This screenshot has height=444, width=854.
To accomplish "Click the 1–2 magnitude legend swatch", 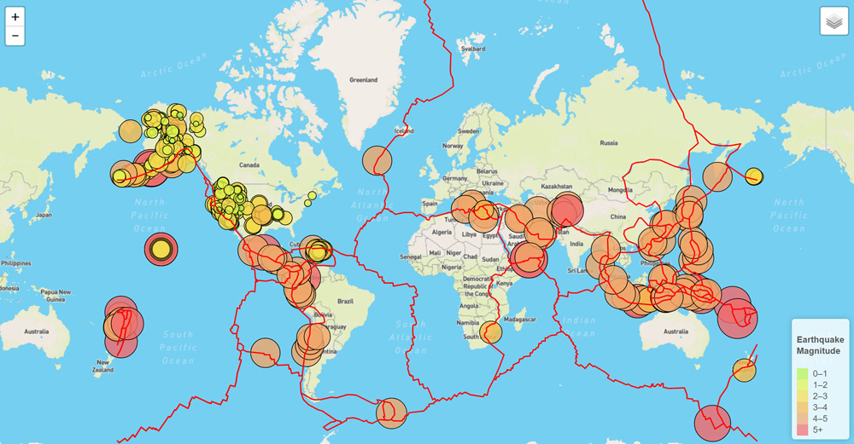I will [x=803, y=385].
